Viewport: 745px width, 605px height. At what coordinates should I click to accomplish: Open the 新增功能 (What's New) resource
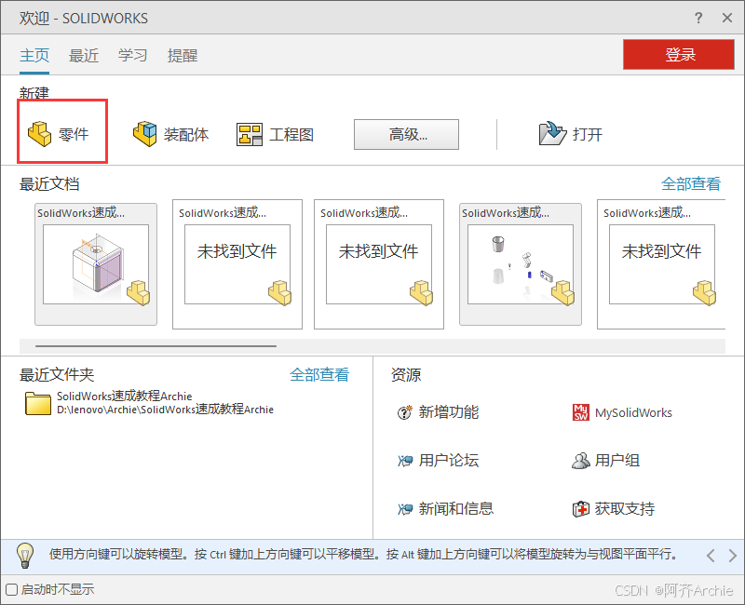pyautogui.click(x=438, y=412)
